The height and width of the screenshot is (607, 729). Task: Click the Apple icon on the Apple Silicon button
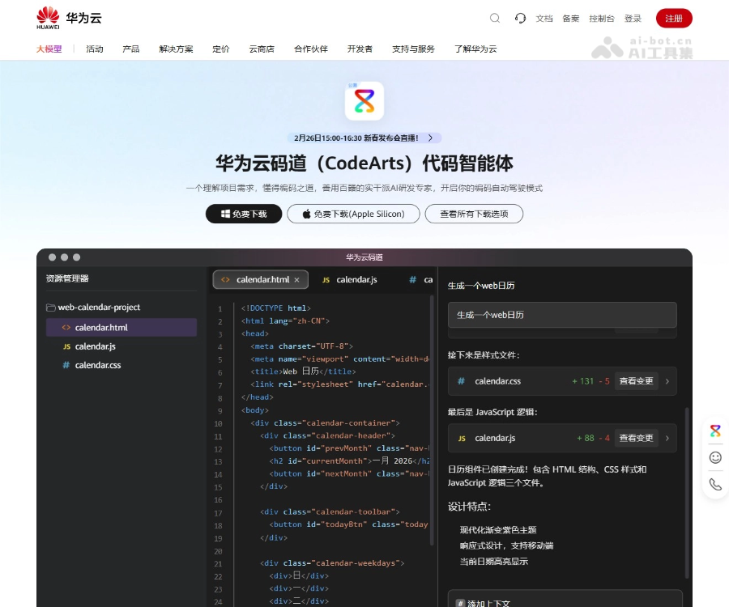click(x=305, y=214)
